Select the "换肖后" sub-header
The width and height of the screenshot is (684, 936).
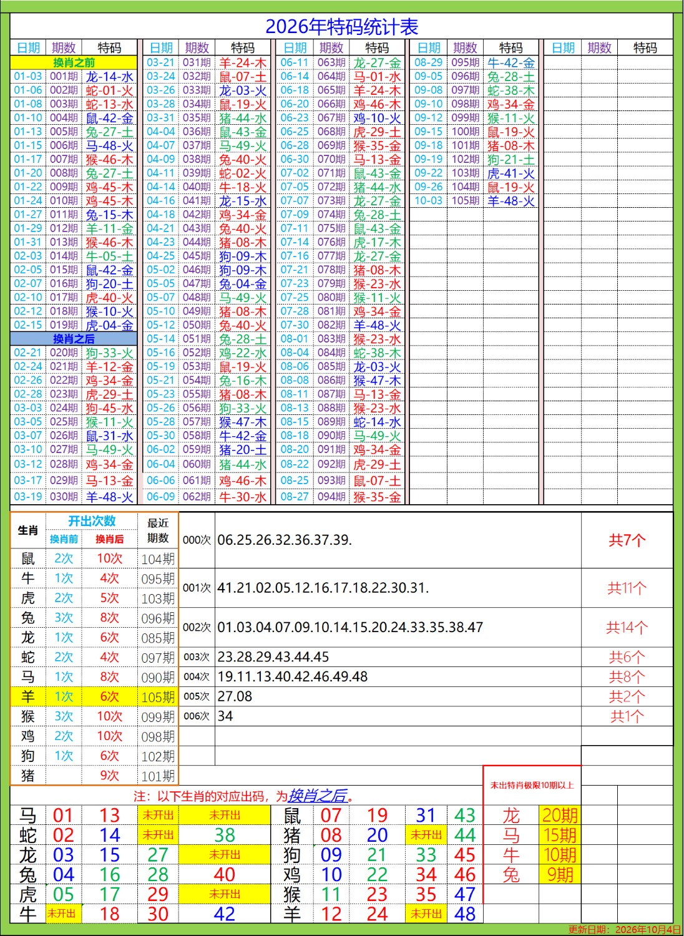109,539
